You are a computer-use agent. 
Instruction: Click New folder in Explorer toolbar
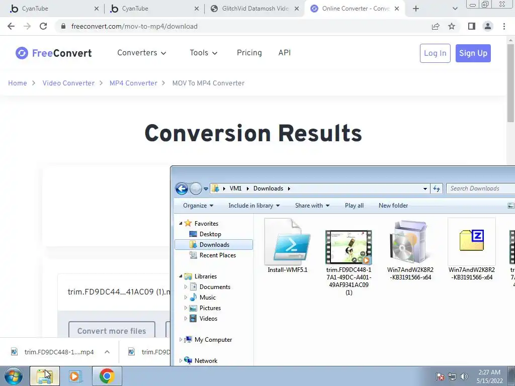tap(393, 206)
